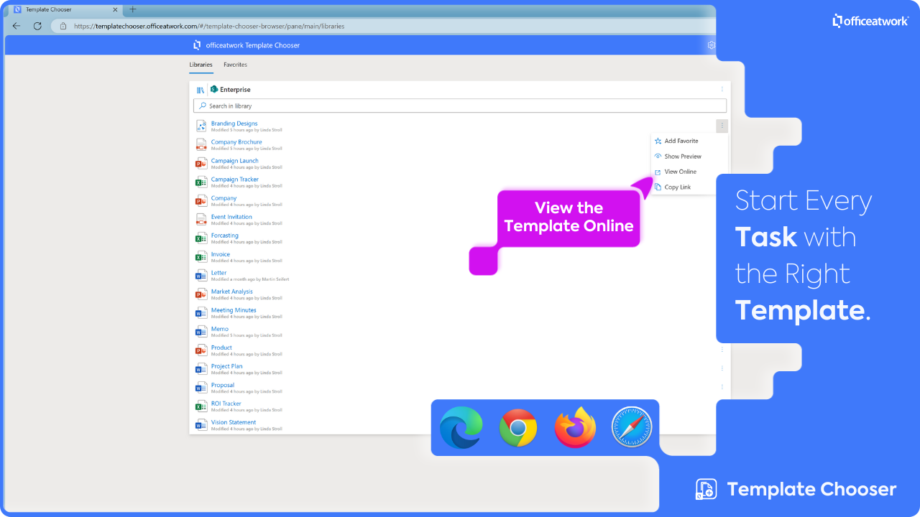Click the Event Invitation file icon
920x517 pixels.
(201, 219)
